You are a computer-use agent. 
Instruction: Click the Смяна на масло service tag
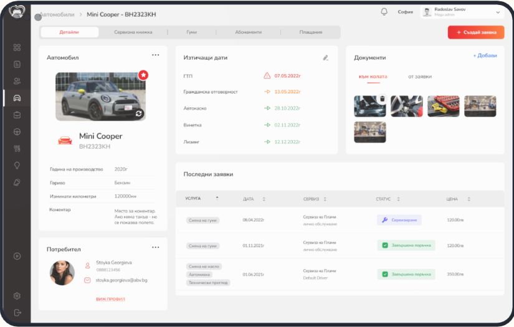pyautogui.click(x=204, y=267)
